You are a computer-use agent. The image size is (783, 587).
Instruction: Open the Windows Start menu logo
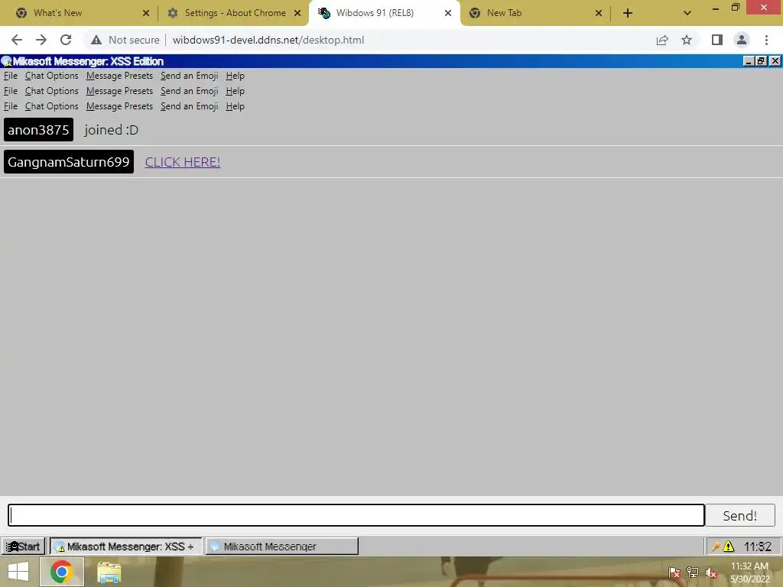point(18,572)
